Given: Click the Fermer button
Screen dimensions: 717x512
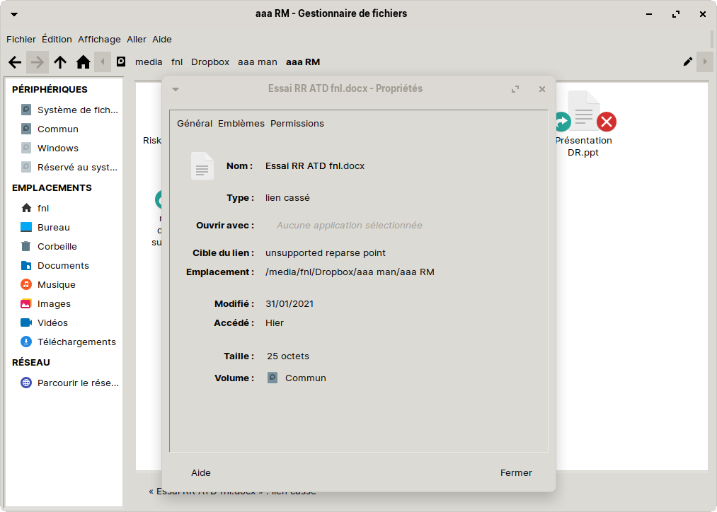Looking at the screenshot, I should pos(515,472).
